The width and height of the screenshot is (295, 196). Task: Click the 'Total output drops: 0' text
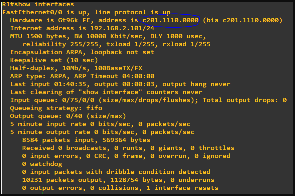(x=245, y=100)
